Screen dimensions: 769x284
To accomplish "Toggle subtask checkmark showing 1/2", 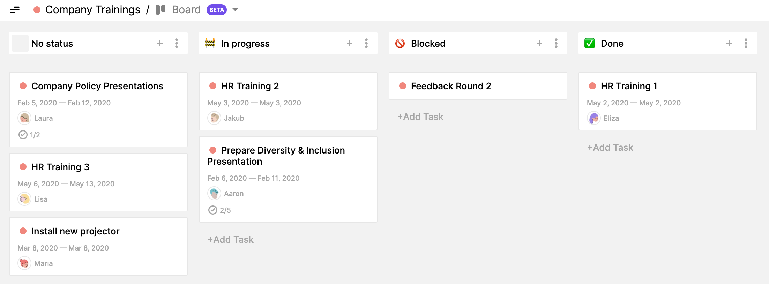I will point(23,135).
